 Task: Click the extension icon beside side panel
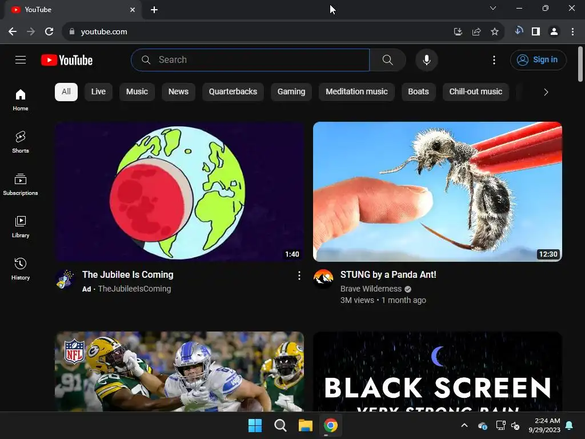[518, 31]
